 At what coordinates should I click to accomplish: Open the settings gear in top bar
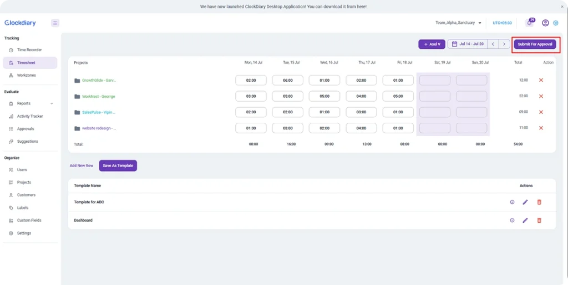pyautogui.click(x=556, y=23)
